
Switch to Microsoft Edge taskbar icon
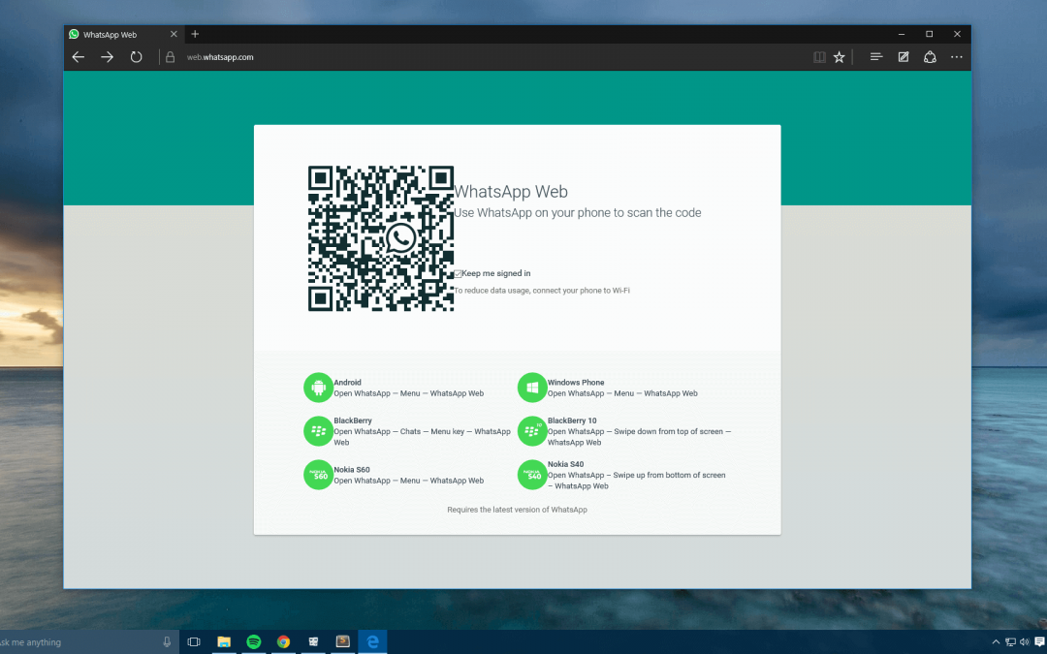pos(372,642)
